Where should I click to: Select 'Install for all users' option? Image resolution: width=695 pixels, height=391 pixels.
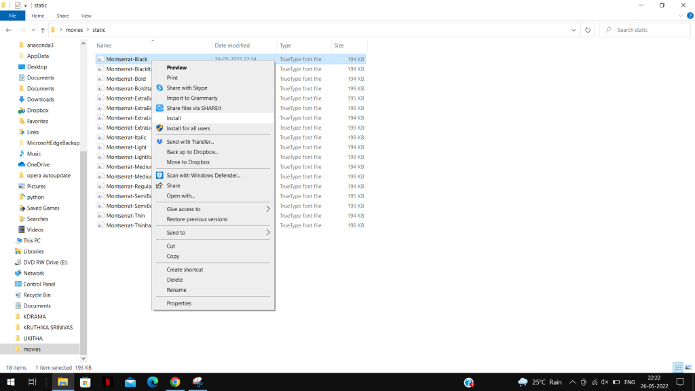click(188, 128)
